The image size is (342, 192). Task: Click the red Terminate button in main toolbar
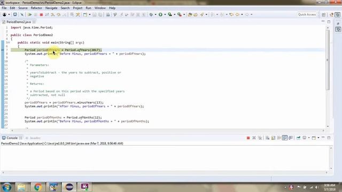[41, 14]
